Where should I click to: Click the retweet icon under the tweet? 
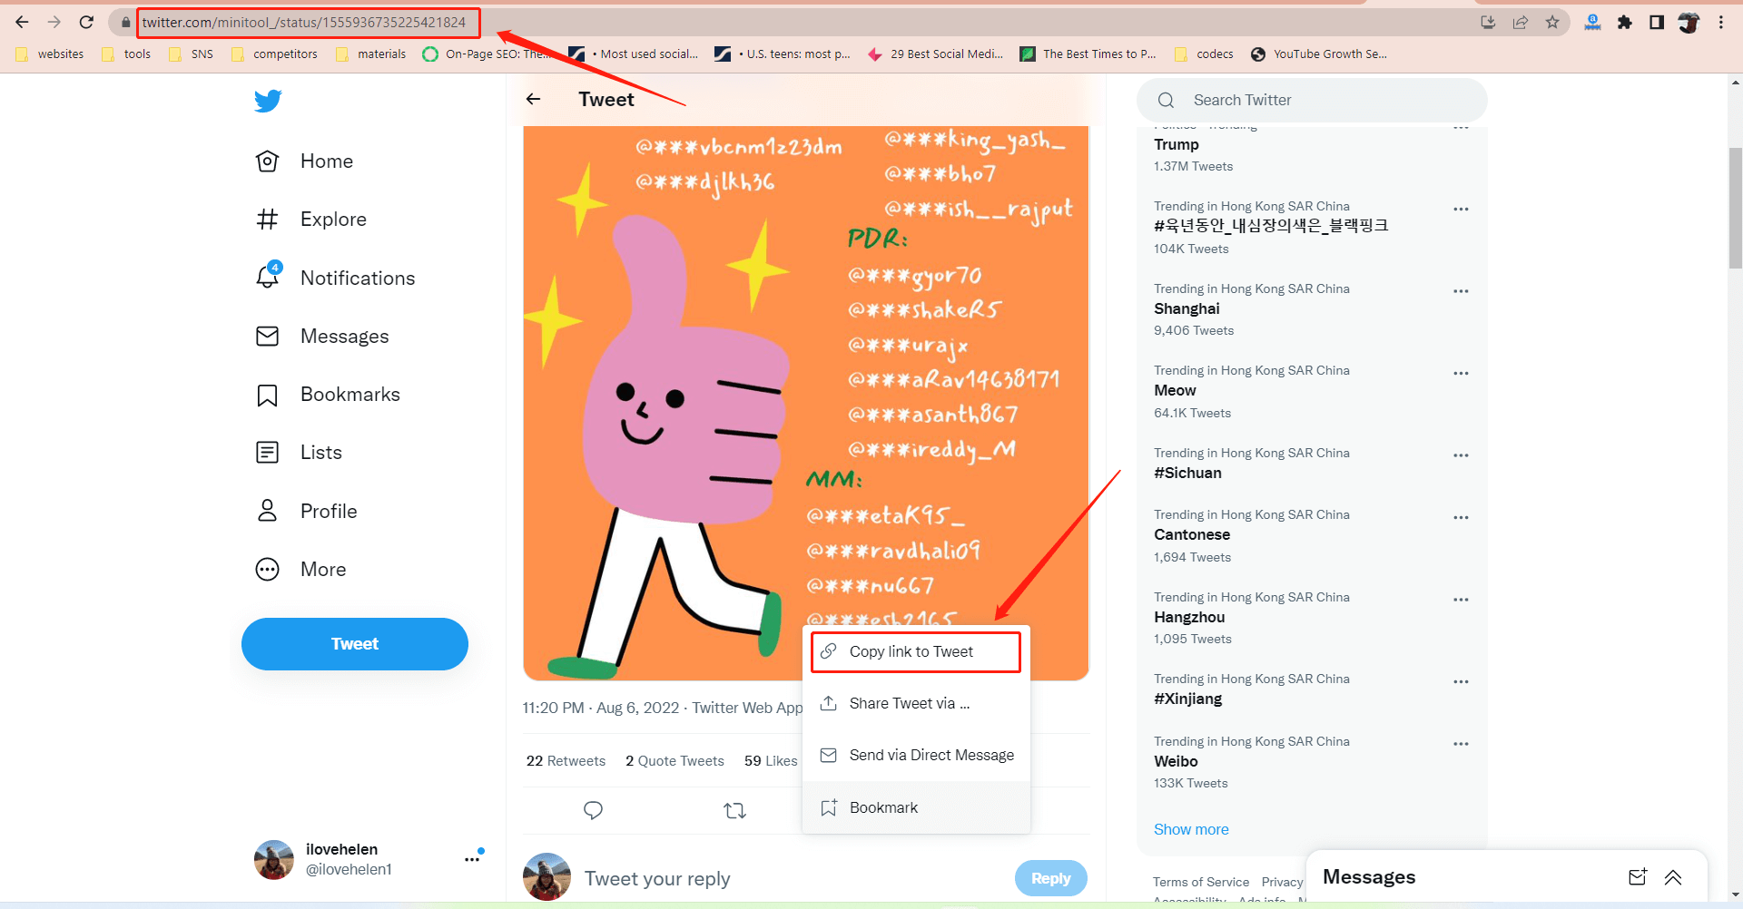(x=734, y=810)
